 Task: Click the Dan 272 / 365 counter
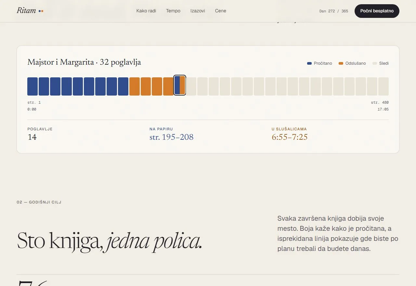click(334, 11)
